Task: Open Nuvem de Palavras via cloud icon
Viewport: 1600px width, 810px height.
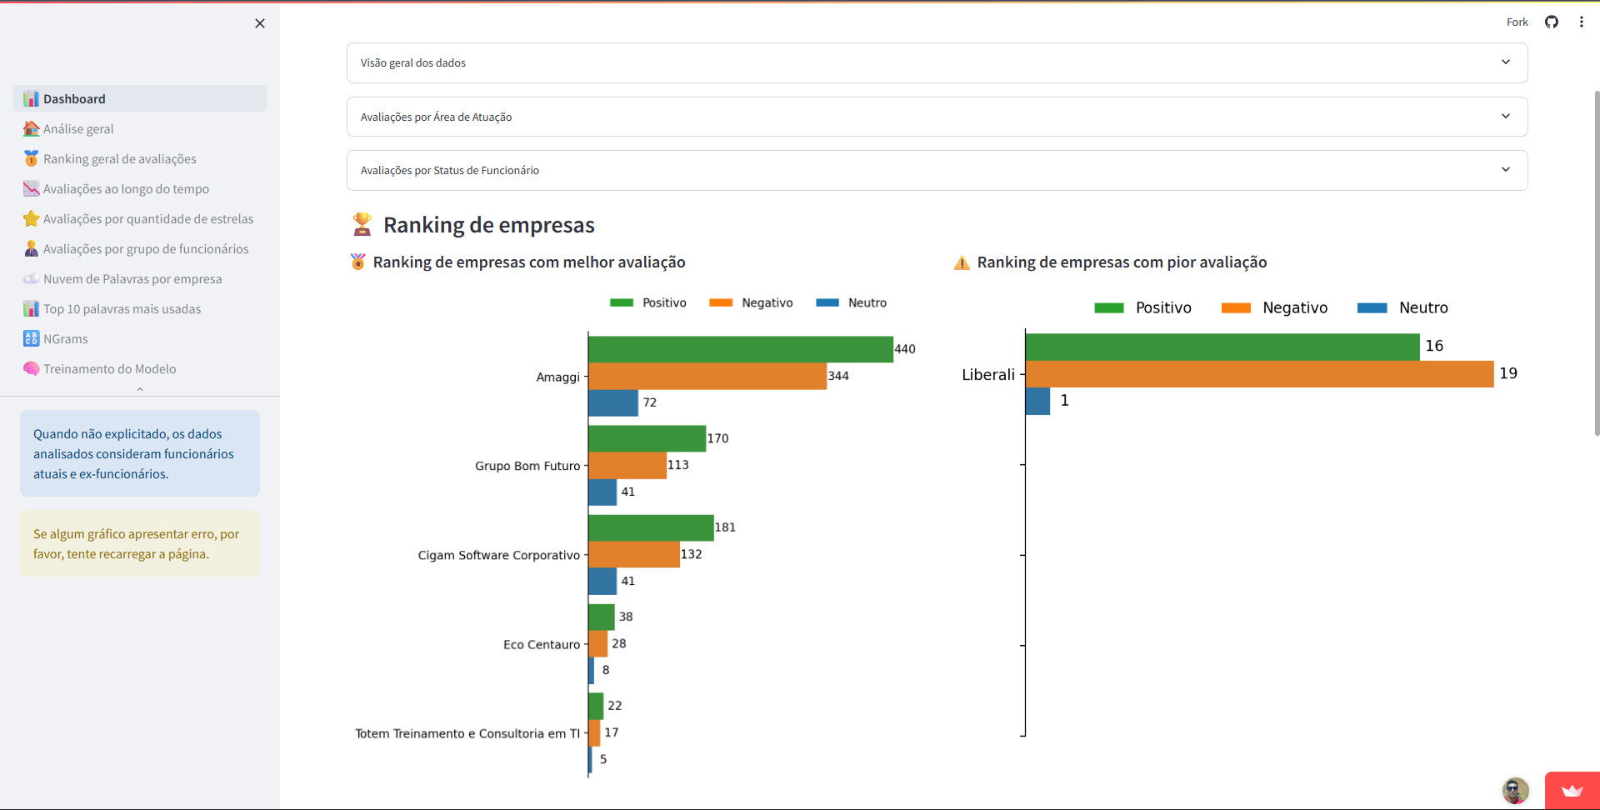Action: [32, 278]
